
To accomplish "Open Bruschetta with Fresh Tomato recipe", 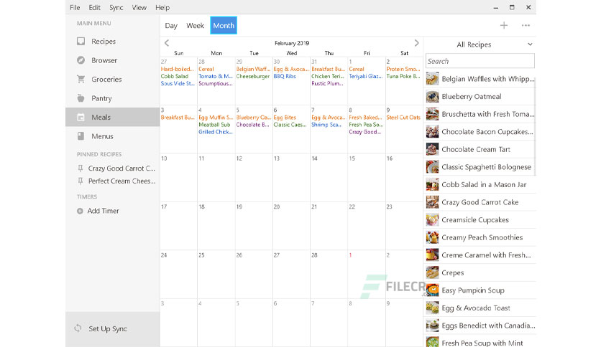I will pyautogui.click(x=480, y=114).
